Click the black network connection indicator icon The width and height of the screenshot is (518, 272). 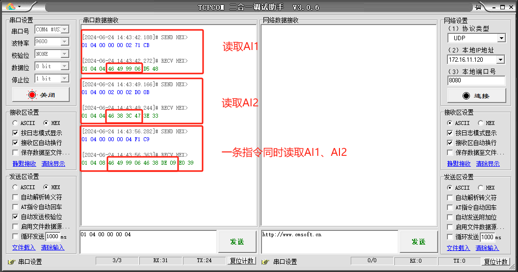coord(466,96)
